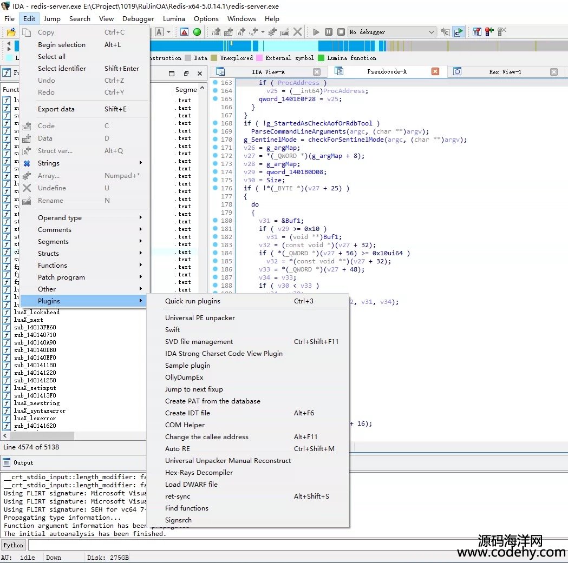Click the Hex View-1 tab icon
Screen dimensions: 568x563
458,71
